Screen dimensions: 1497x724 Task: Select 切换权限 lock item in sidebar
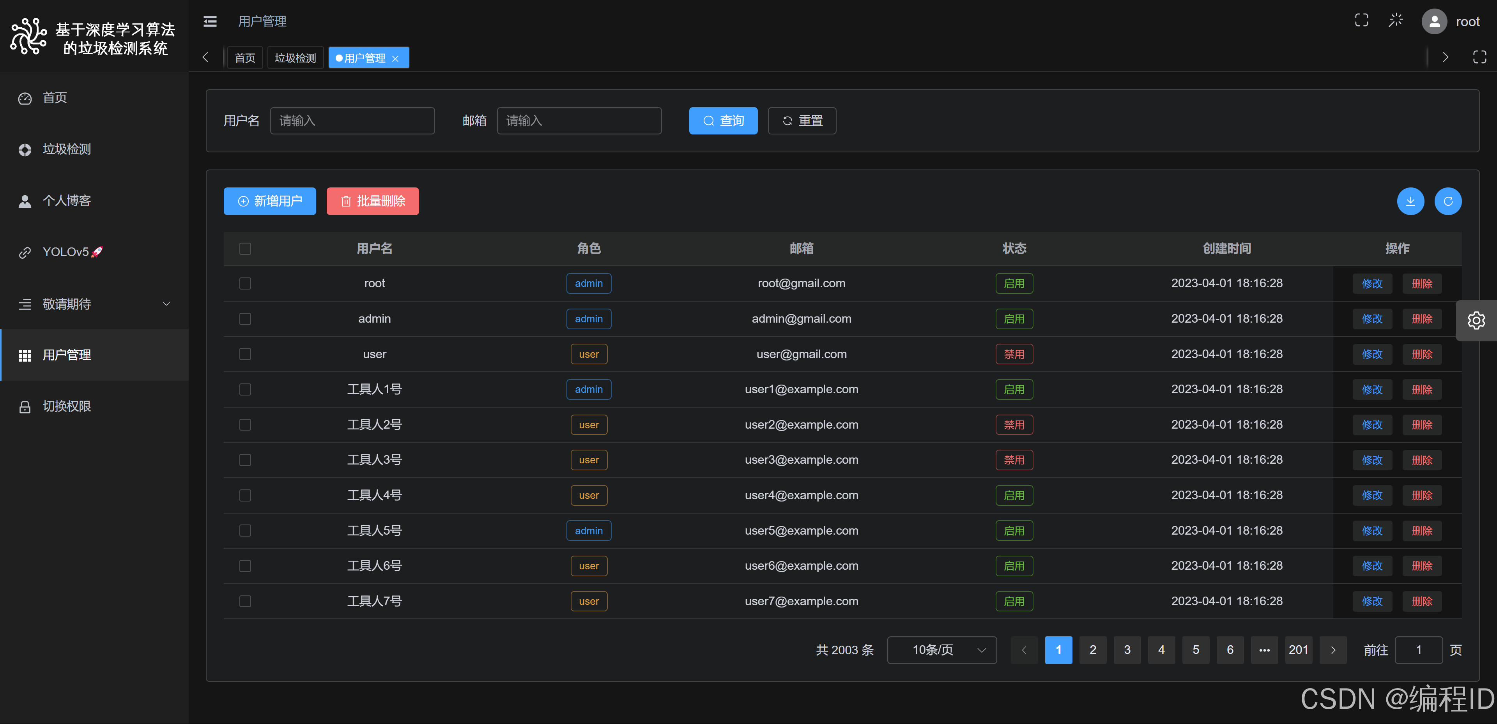click(x=67, y=406)
